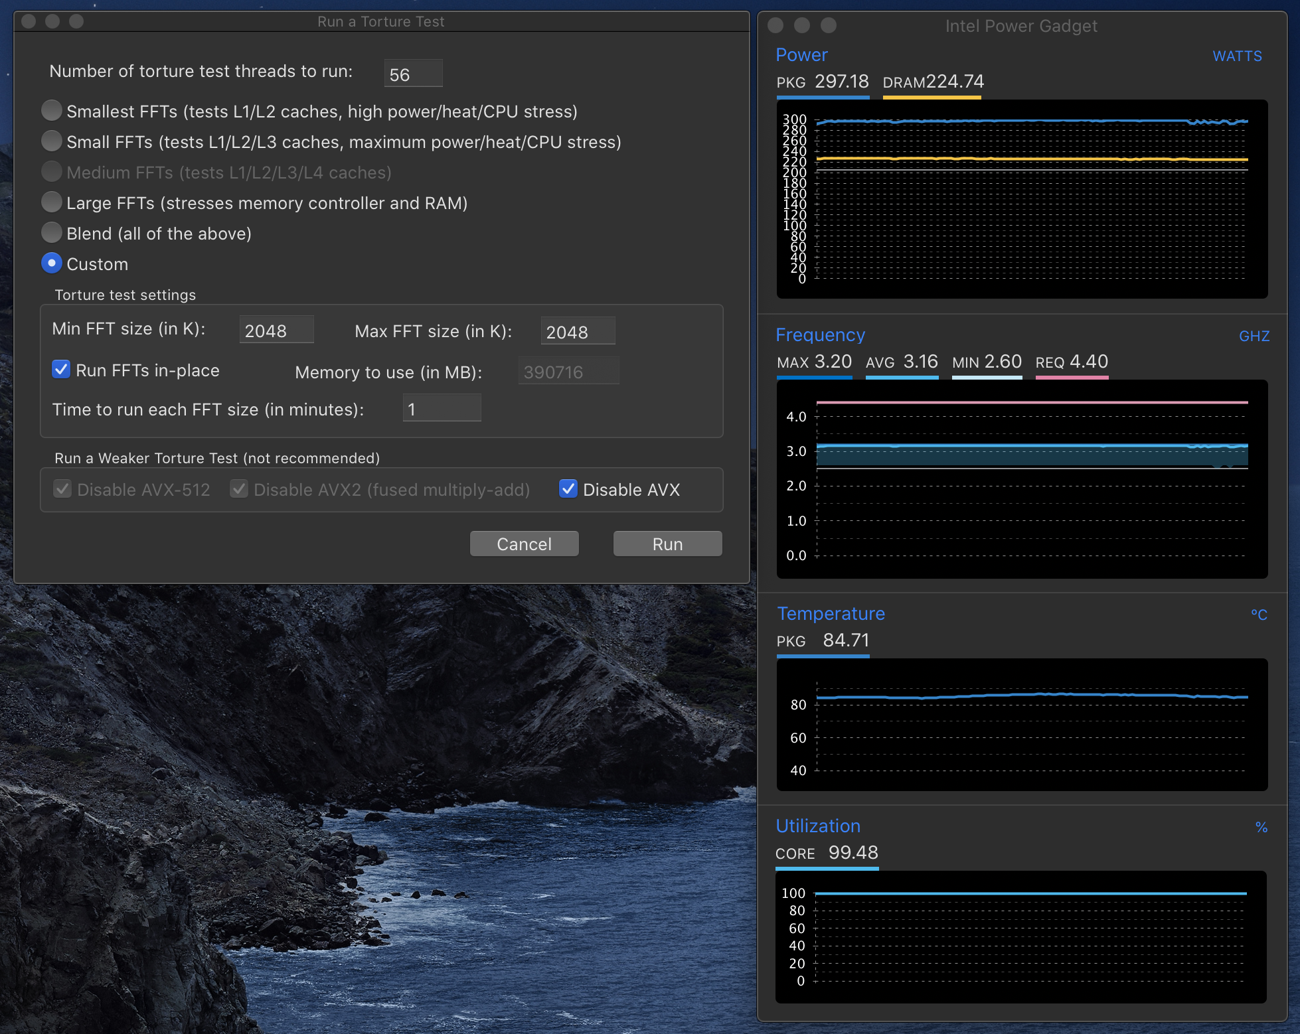This screenshot has width=1300, height=1034.
Task: Click the time to run each FFT field
Action: [x=442, y=408]
